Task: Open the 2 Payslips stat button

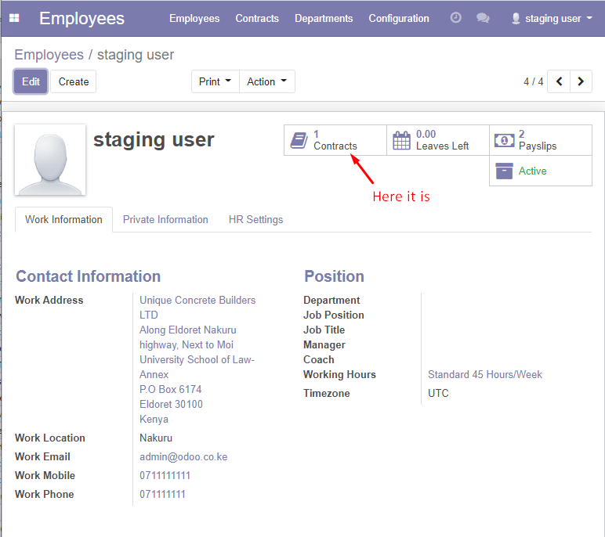Action: (x=541, y=140)
